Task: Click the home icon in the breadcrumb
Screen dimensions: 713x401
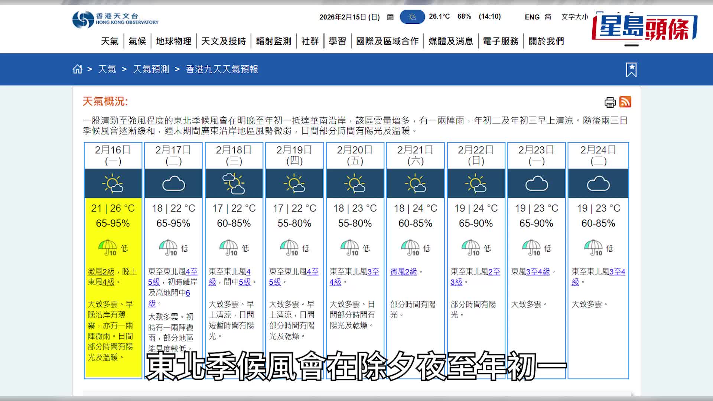Action: pos(77,69)
